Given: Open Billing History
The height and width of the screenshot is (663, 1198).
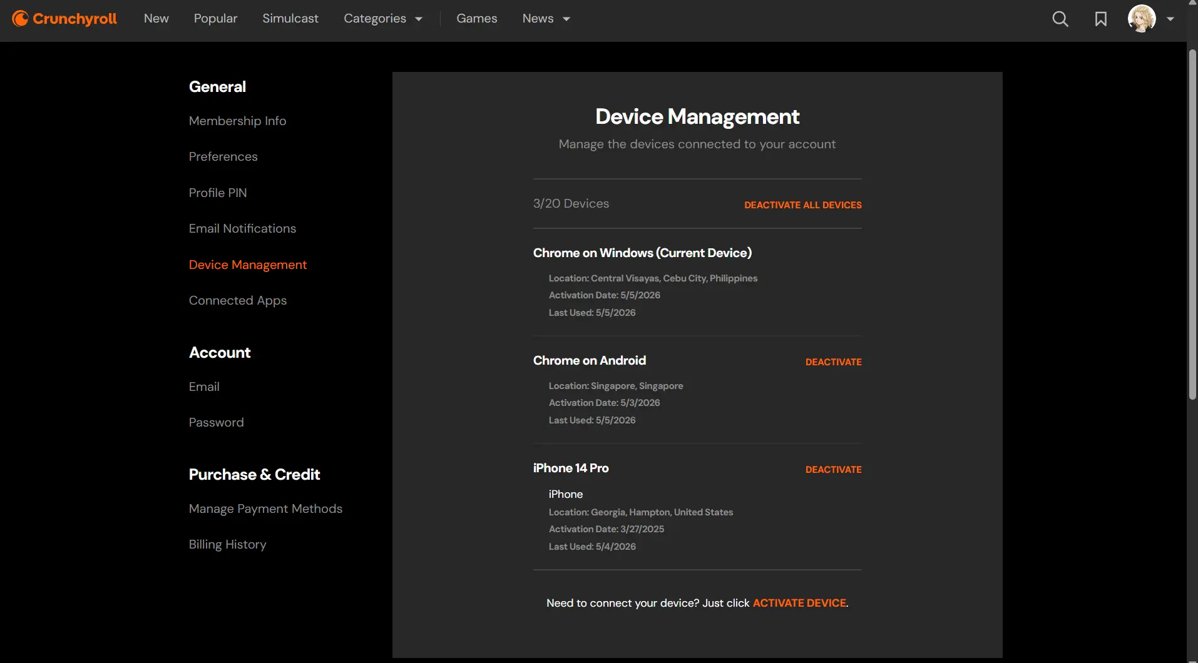Looking at the screenshot, I should click(228, 544).
